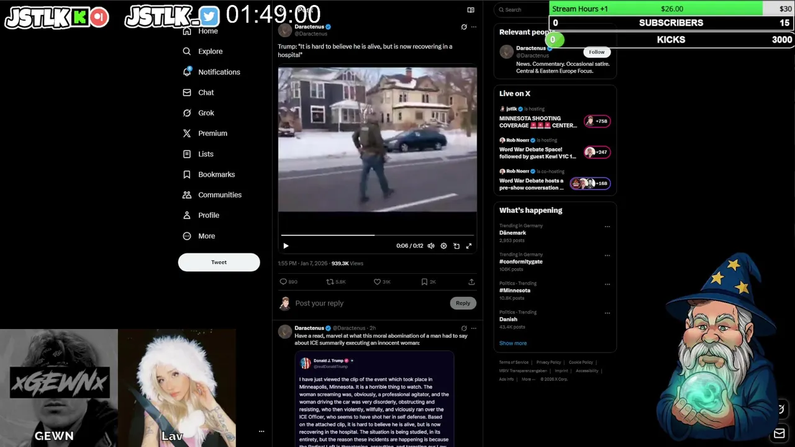The width and height of the screenshot is (795, 447).
Task: Click the Home menu item
Action: 200,31
